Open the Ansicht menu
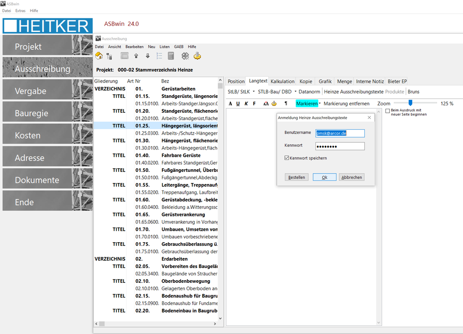 (115, 47)
